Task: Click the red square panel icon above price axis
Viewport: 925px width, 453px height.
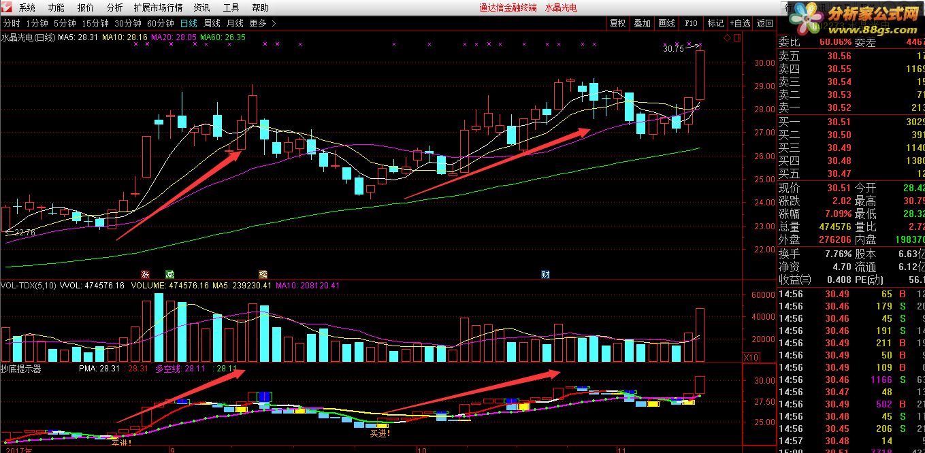Action: [x=736, y=37]
